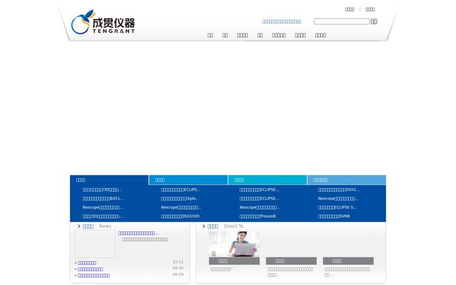Select the active dark blue product tab

tap(109, 180)
